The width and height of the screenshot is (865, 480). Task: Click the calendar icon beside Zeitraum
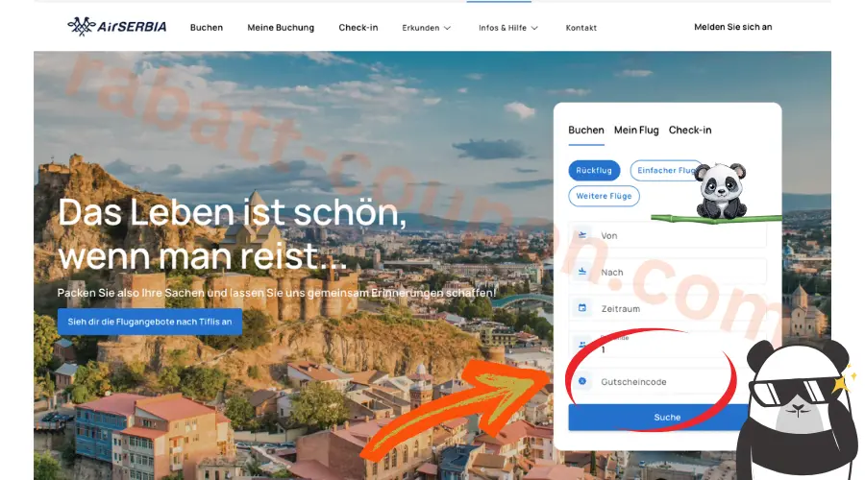coord(582,308)
